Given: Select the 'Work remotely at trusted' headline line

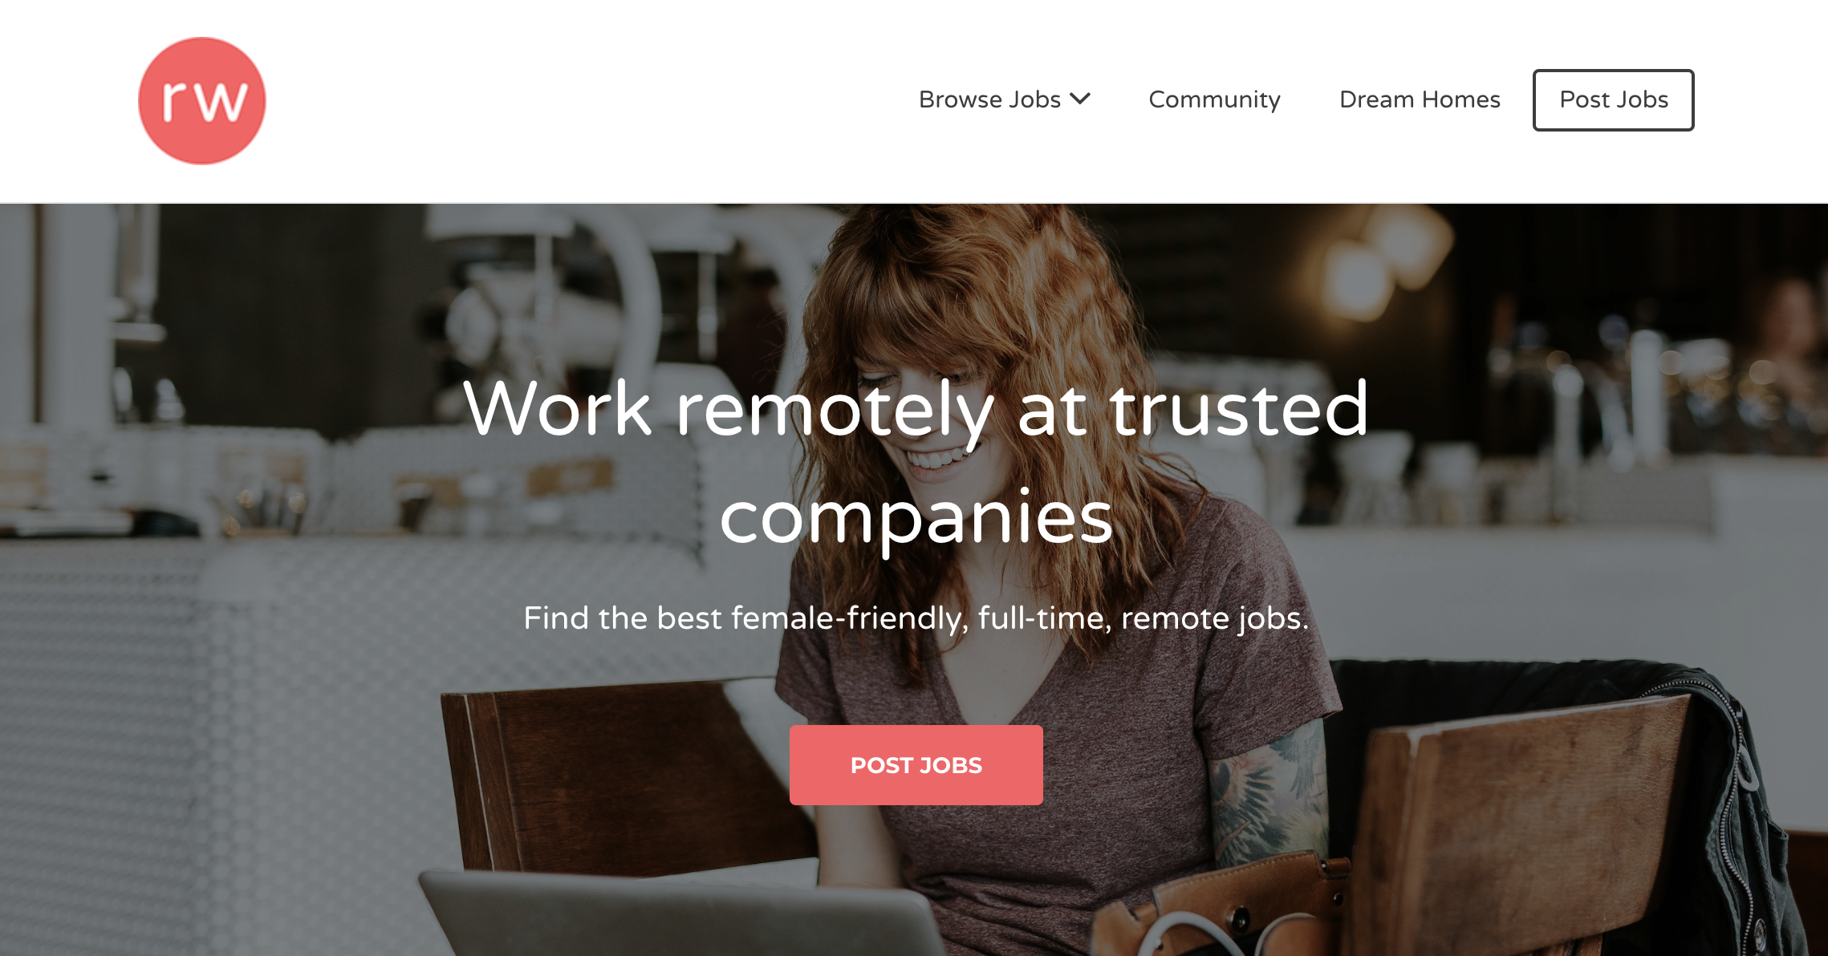Looking at the screenshot, I should click(916, 409).
